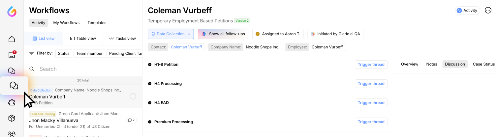
Task: Open the box package sidebar icon
Action: pyautogui.click(x=12, y=118)
